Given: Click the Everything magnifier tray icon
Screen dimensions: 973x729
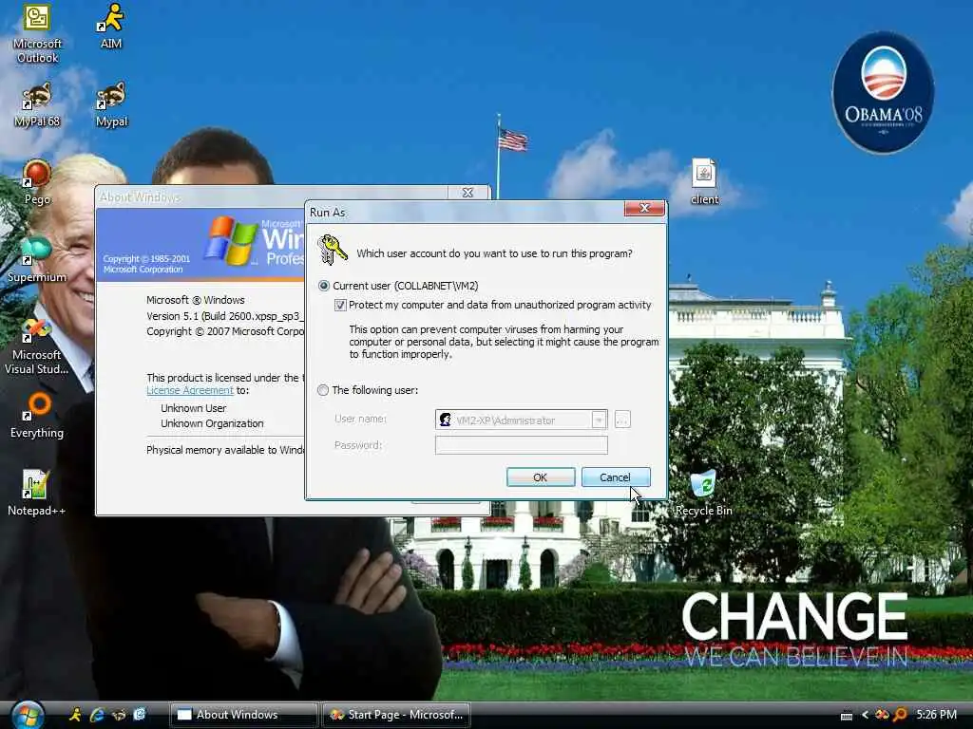Looking at the screenshot, I should pos(901,715).
